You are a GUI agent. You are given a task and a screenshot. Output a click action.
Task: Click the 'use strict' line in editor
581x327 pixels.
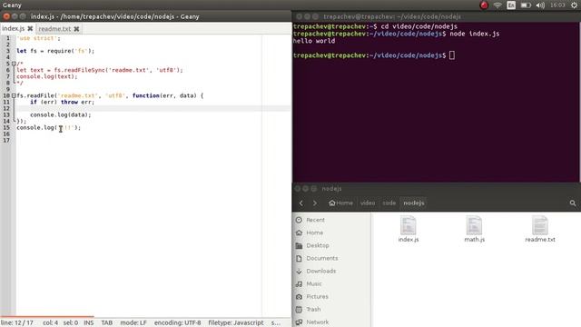pos(38,38)
